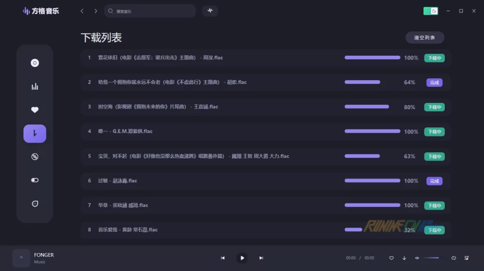
Task: Open the switch-shaped settings icon in sidebar
Action: tap(35, 180)
